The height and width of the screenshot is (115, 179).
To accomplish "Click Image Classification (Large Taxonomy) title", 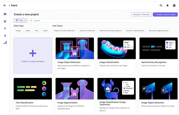I will [x=112, y=103].
